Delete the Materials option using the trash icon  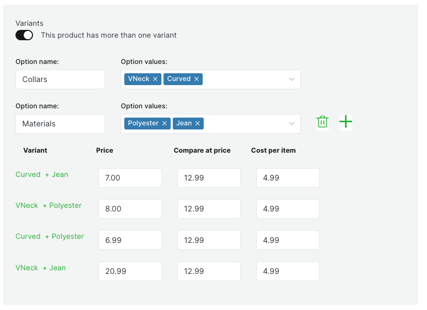click(322, 122)
